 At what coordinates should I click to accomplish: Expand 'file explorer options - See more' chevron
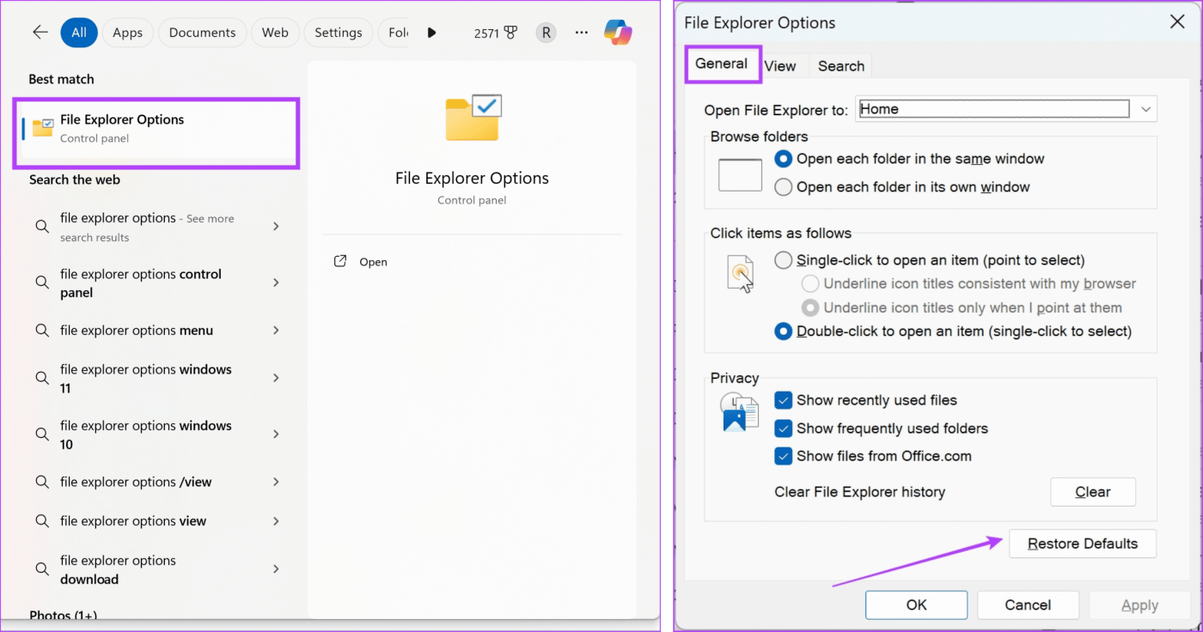276,227
